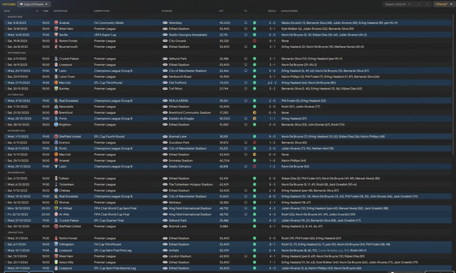This screenshot has height=273, width=456.
Task: Click the vertical scrollbar of the fixtures list
Action: click(453, 84)
